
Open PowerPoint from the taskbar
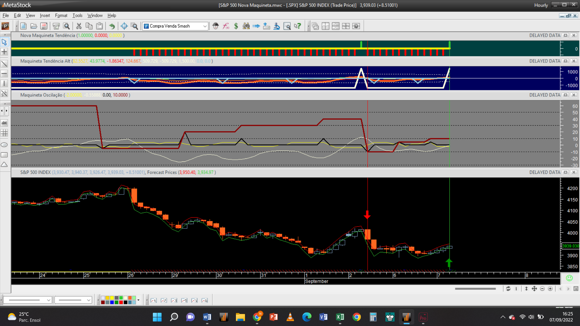coord(273,317)
